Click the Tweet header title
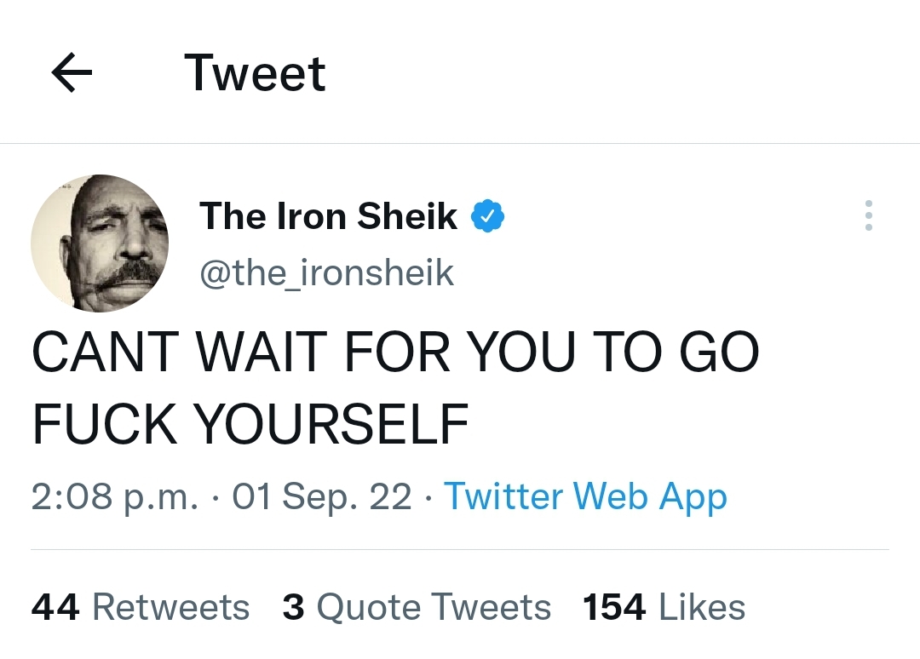920x659 pixels. [255, 73]
